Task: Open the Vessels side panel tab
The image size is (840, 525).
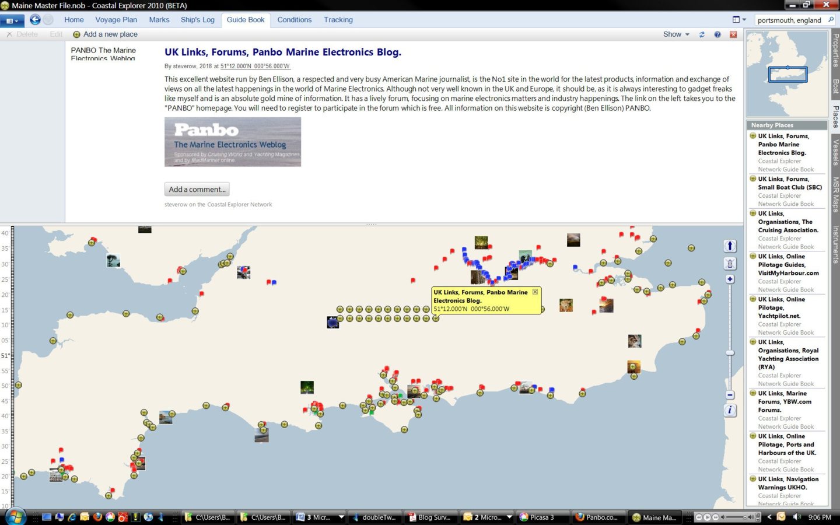Action: coord(835,152)
